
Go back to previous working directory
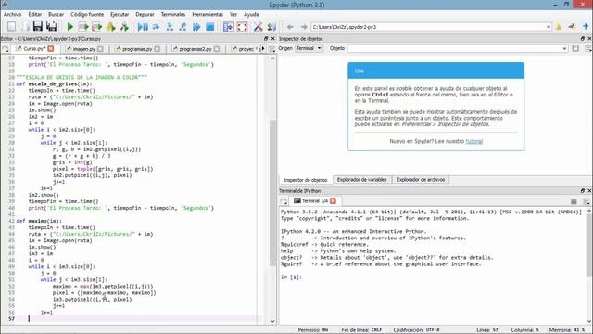coord(290,27)
